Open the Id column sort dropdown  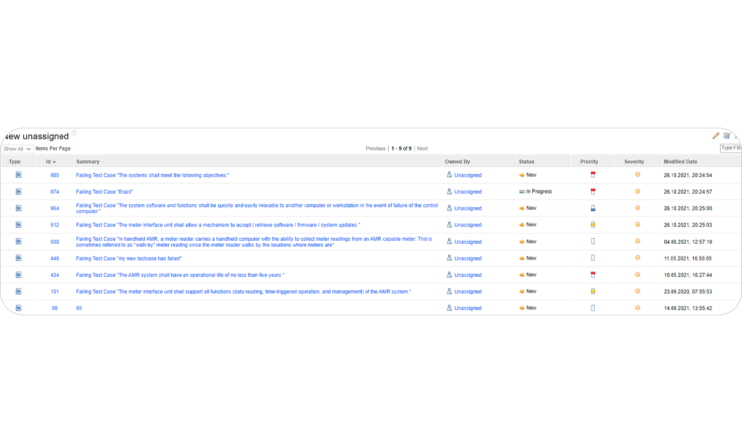[x=54, y=161]
